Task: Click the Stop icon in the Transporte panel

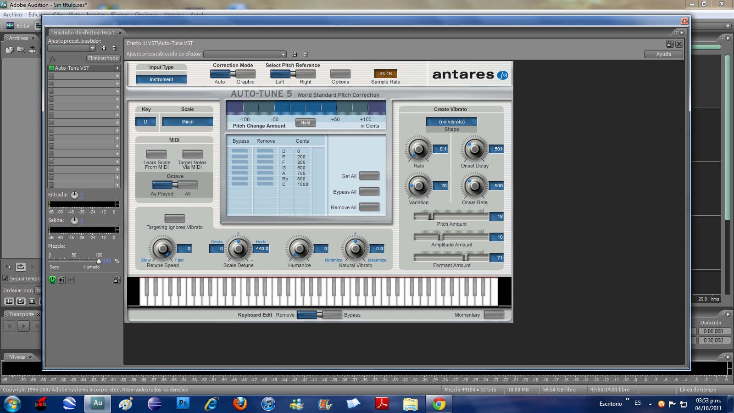Action: 9,326
